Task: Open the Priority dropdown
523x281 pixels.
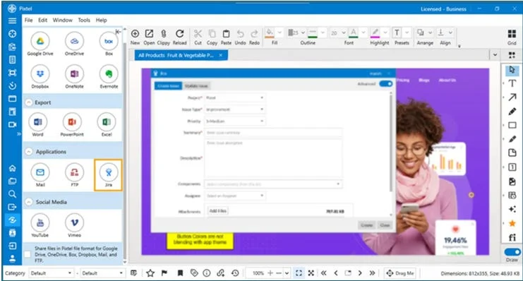Action: coord(235,121)
